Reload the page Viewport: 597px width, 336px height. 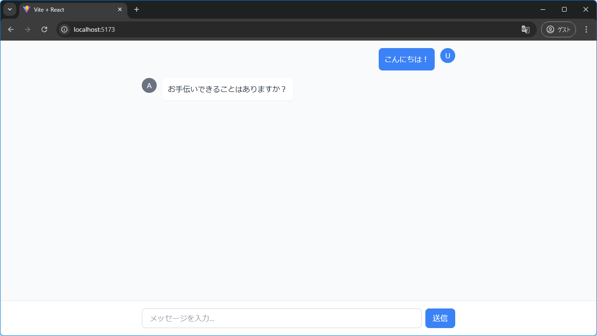coord(44,29)
